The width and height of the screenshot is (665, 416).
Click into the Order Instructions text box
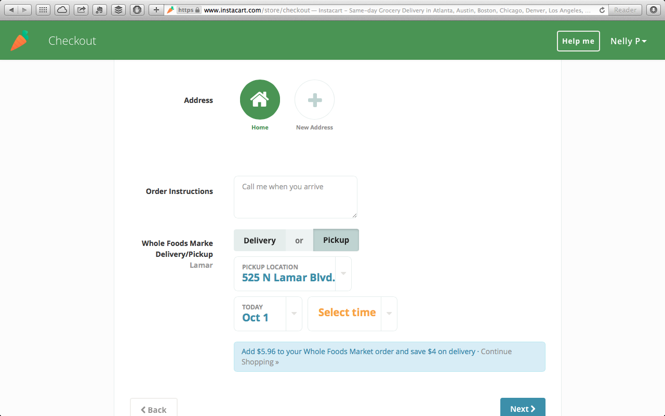(295, 197)
